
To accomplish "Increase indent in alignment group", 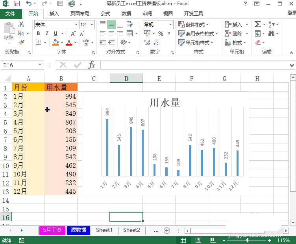I will 111,42.
